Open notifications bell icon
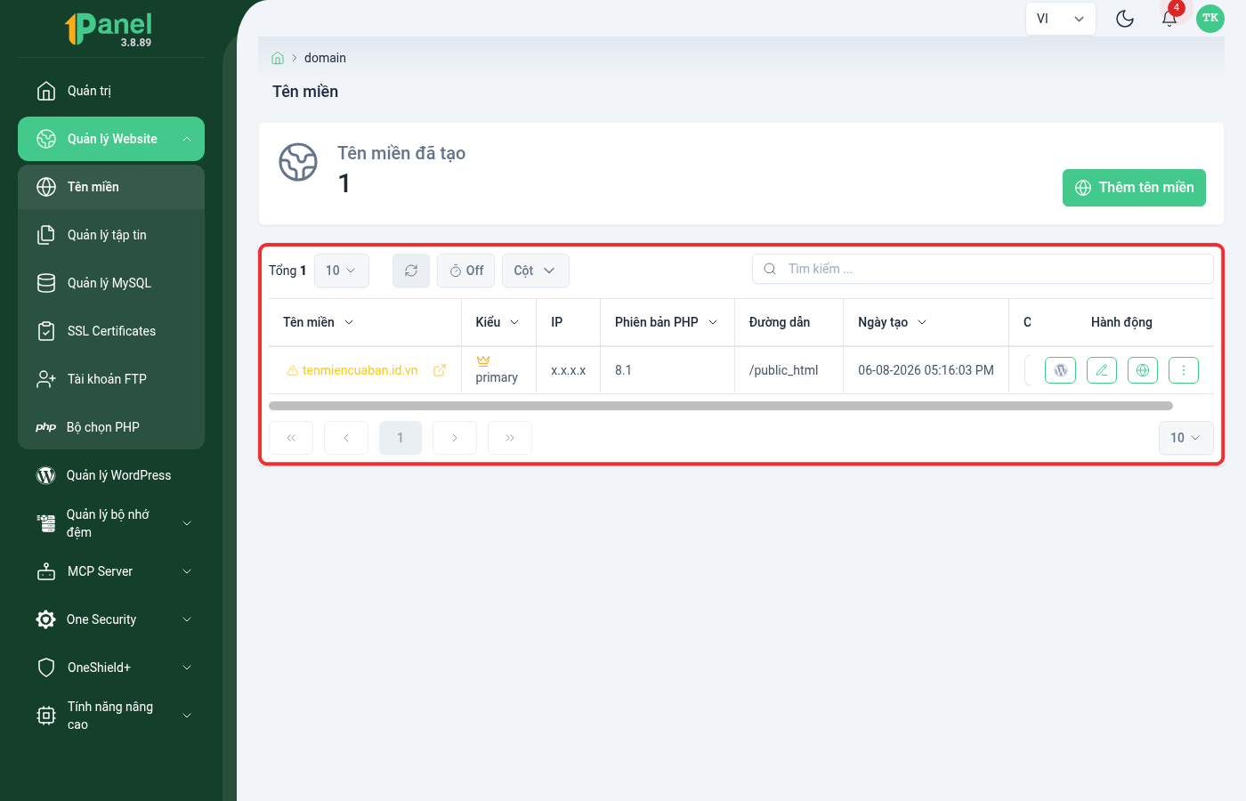 (x=1169, y=19)
